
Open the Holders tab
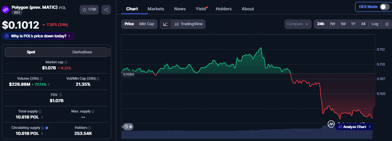[223, 9]
